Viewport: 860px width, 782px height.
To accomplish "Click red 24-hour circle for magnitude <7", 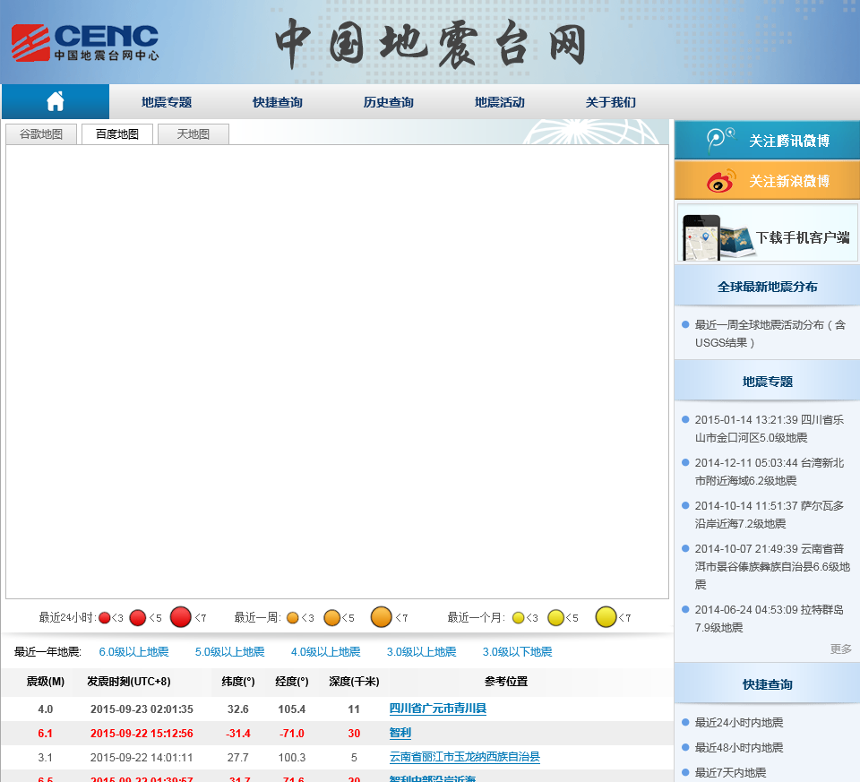I will point(180,617).
